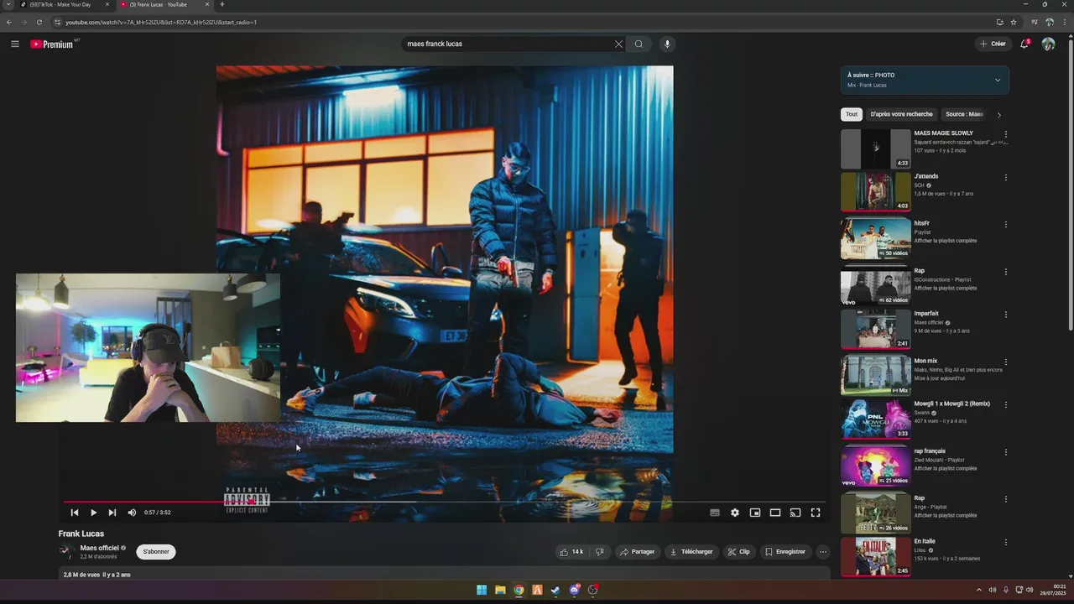Open the notifications bell

tap(1024, 44)
